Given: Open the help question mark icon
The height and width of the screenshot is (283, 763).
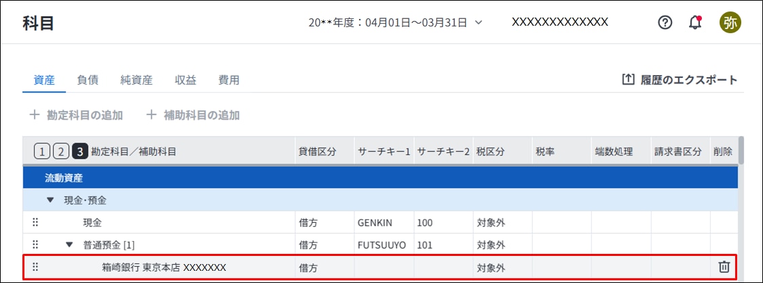Looking at the screenshot, I should click(x=665, y=22).
